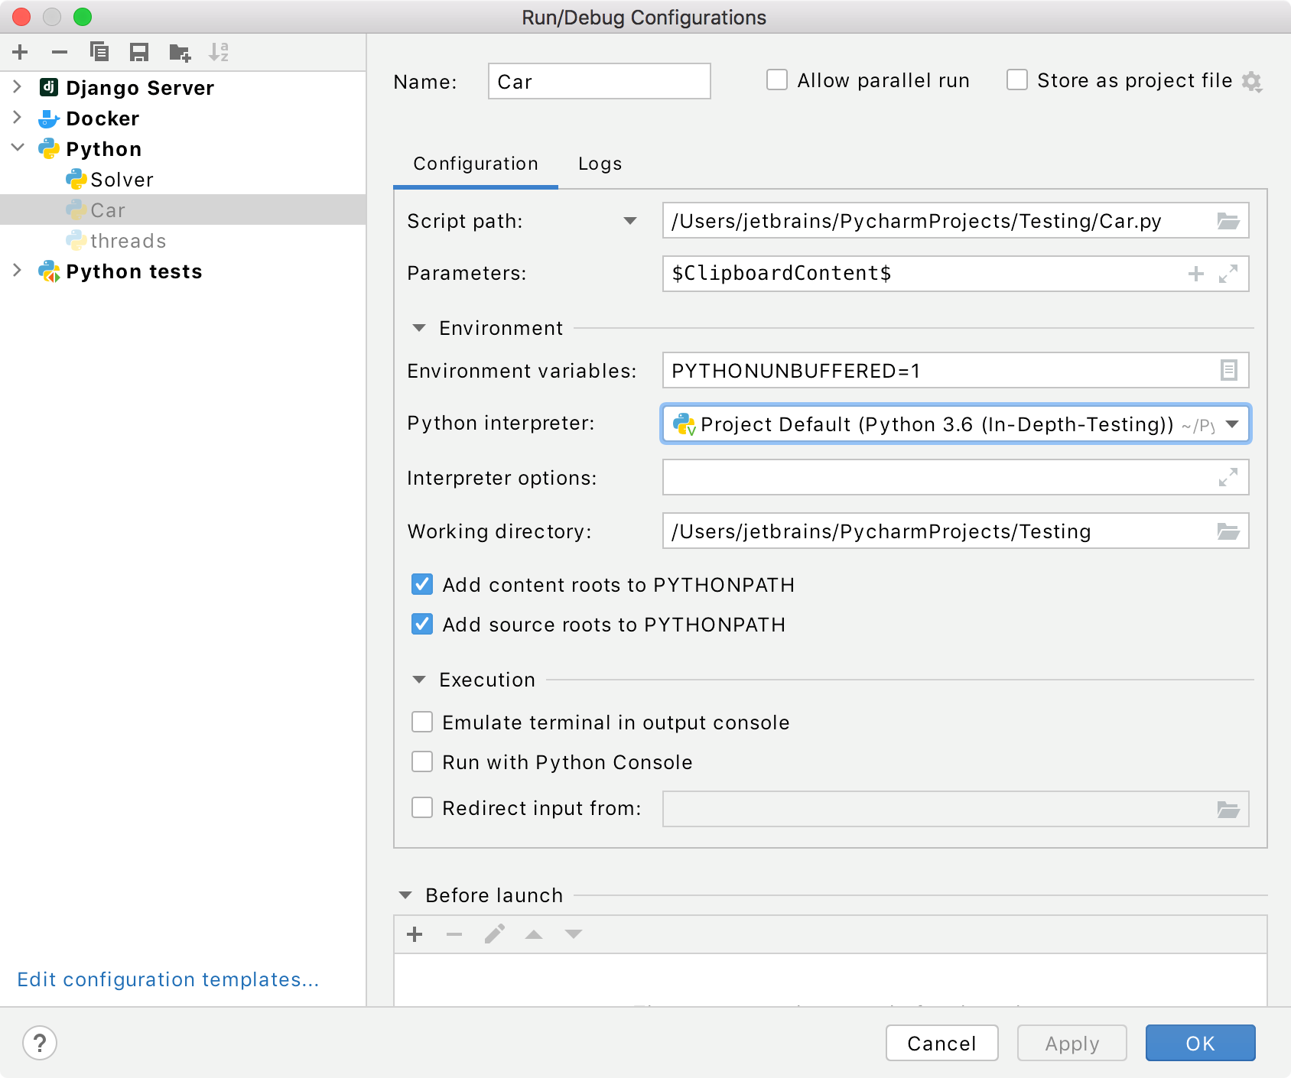The image size is (1291, 1078).
Task: Open the help dialog
Action: click(40, 1042)
